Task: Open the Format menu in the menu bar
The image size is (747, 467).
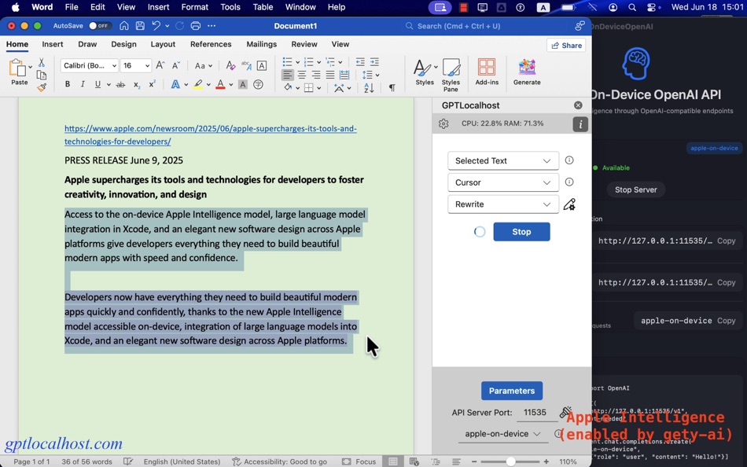Action: pyautogui.click(x=194, y=7)
